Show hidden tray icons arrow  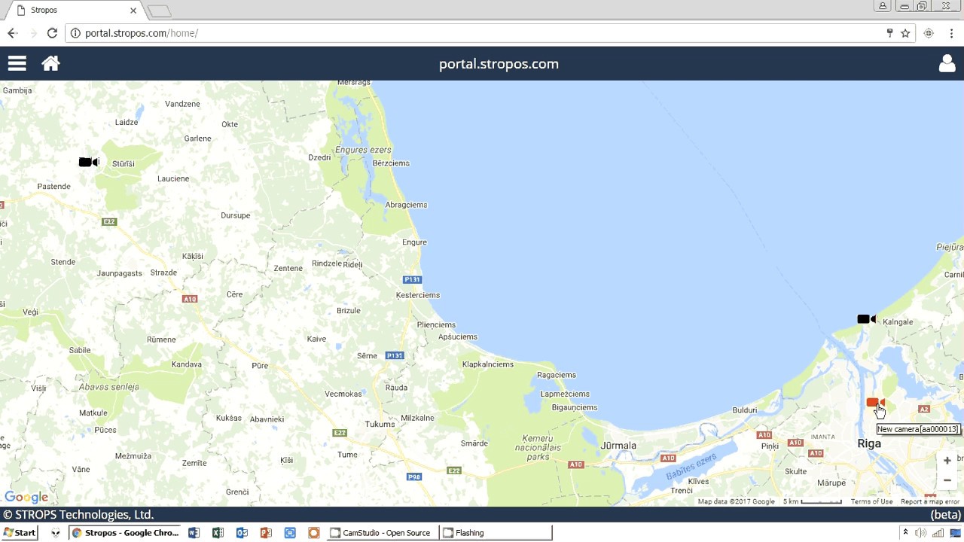(x=905, y=533)
